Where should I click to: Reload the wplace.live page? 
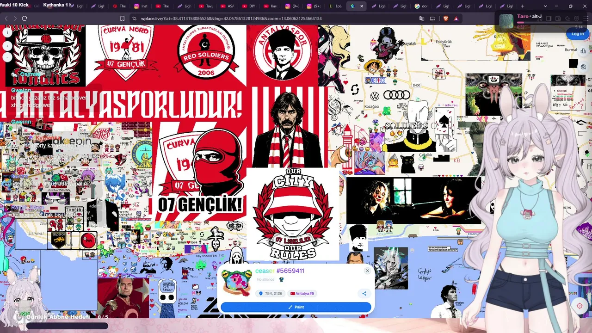click(x=25, y=18)
